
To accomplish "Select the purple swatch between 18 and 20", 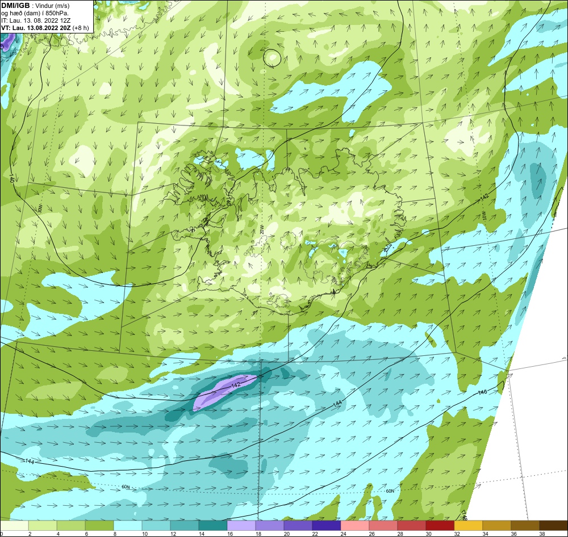I will pos(270,526).
